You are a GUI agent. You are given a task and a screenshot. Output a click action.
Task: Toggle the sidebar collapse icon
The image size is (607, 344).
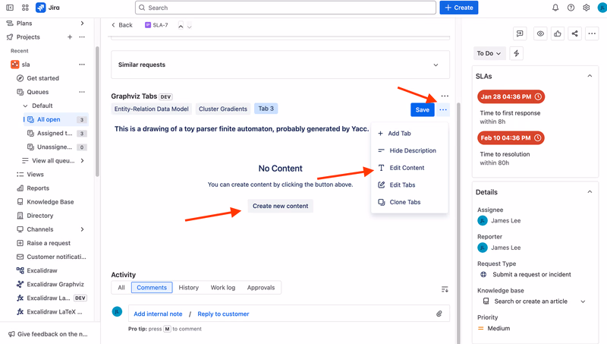[x=10, y=8]
